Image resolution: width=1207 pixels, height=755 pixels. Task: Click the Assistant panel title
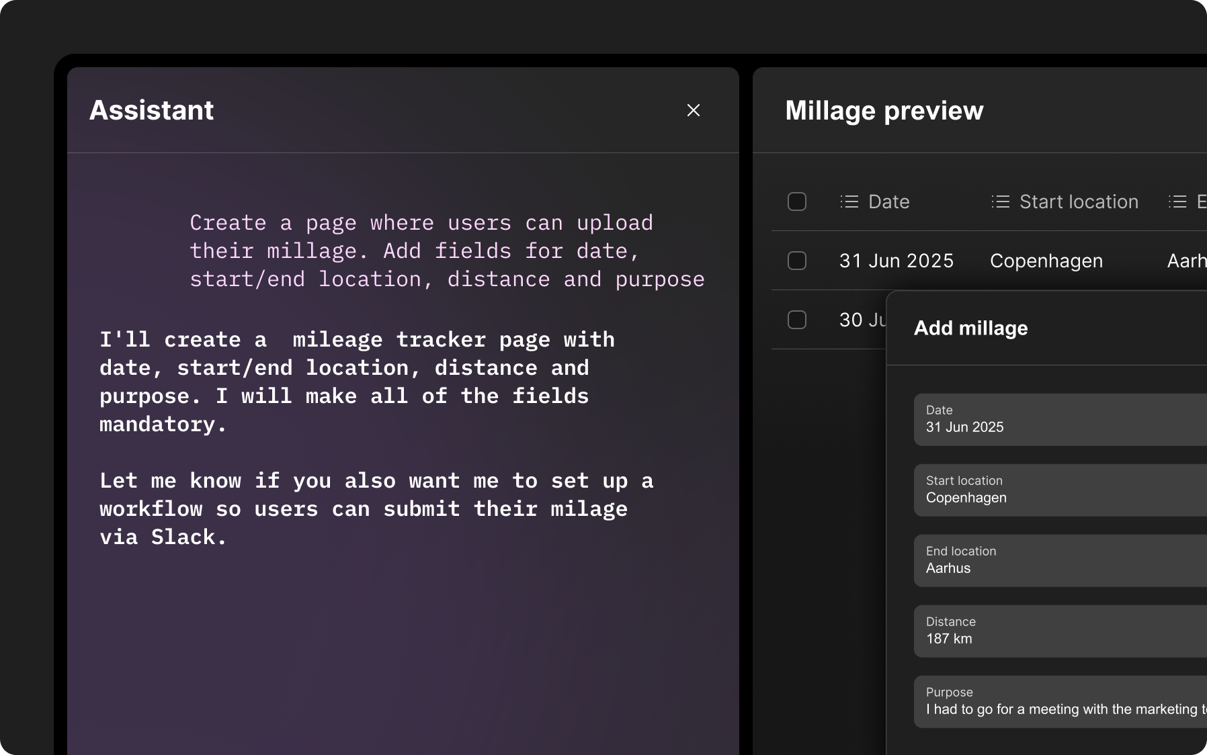coord(152,110)
